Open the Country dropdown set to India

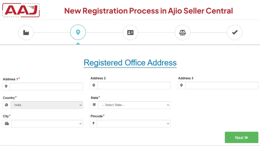tap(47, 105)
